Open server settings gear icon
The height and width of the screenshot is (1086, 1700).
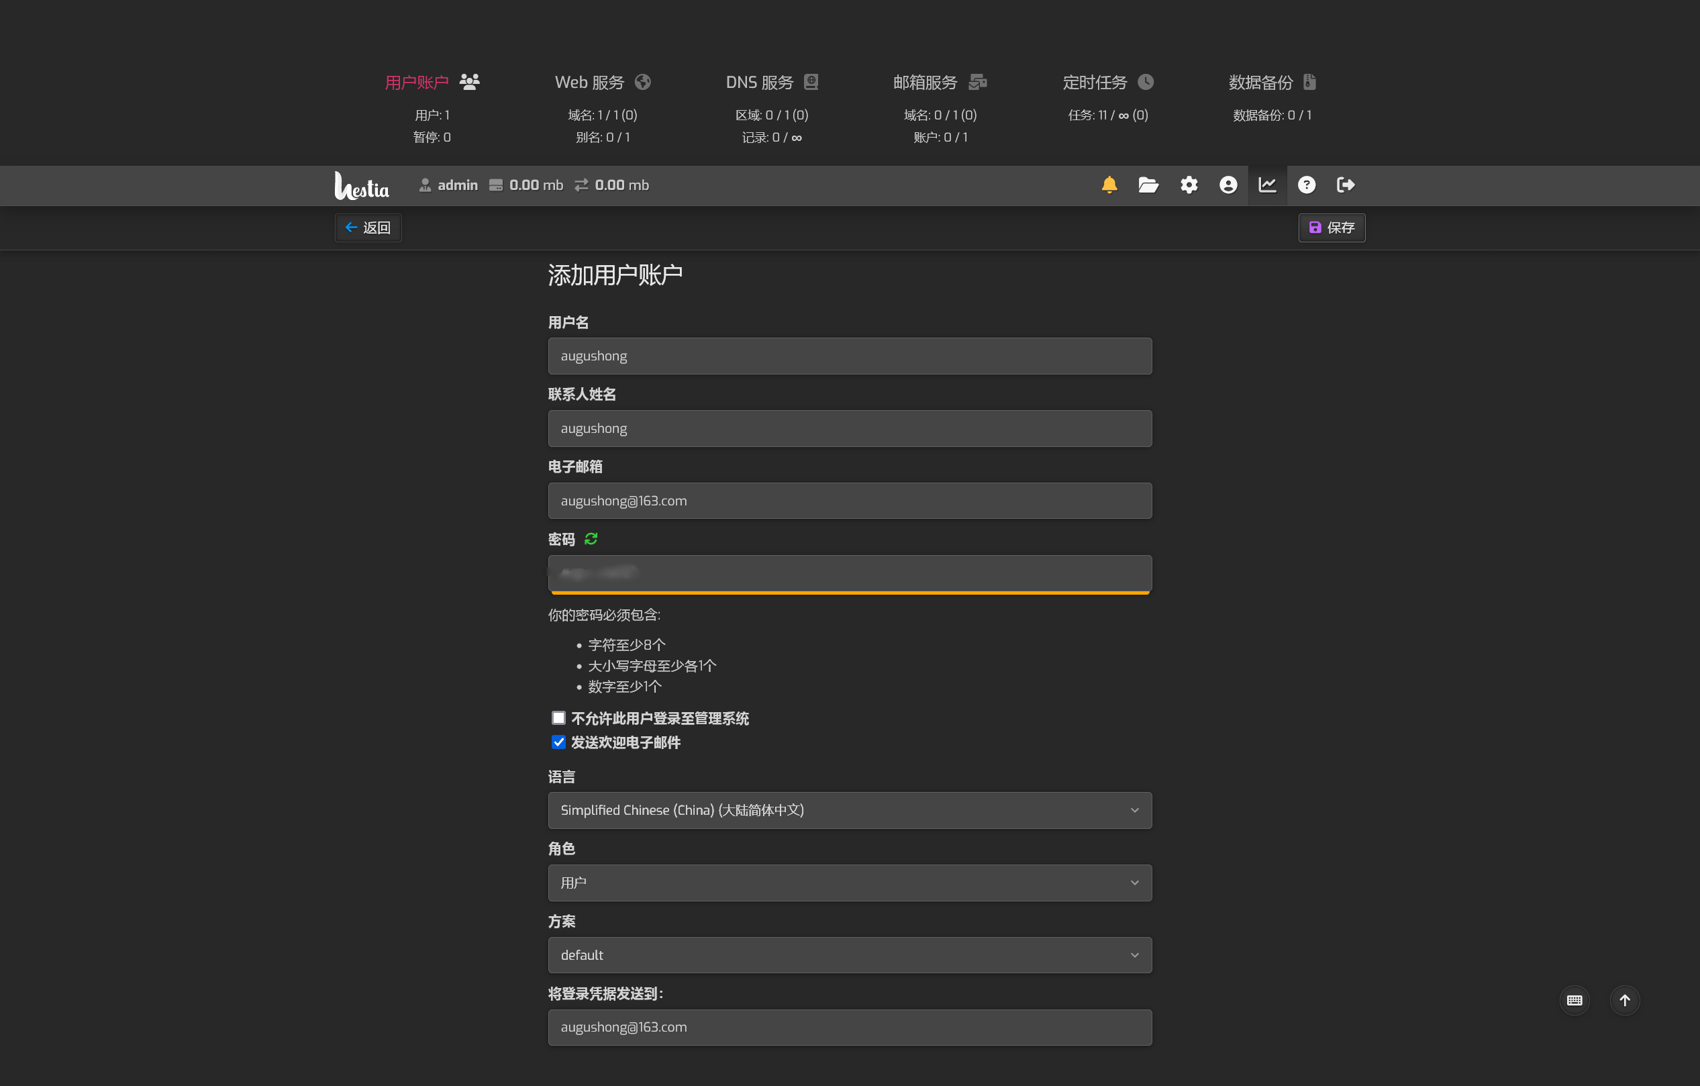tap(1189, 185)
